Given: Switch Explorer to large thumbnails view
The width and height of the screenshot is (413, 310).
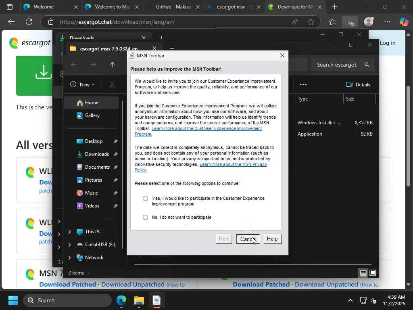Looking at the screenshot, I should pyautogui.click(x=372, y=273).
